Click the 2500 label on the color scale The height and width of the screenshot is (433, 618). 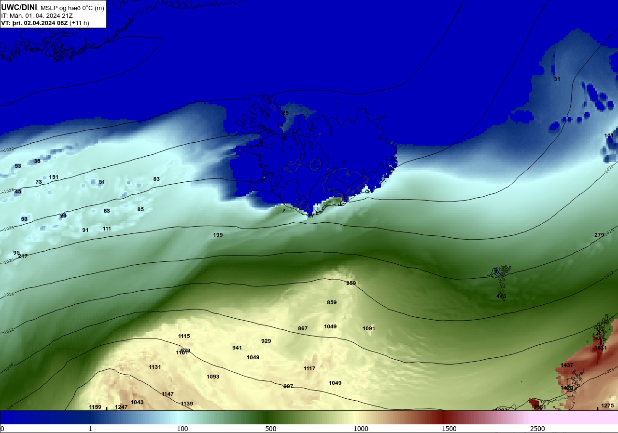pos(537,429)
